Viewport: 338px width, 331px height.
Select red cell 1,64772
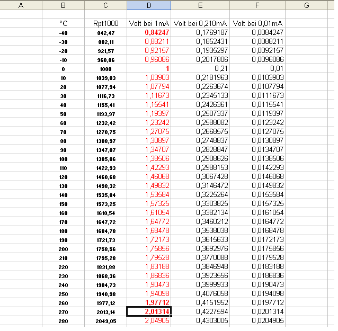pos(149,222)
